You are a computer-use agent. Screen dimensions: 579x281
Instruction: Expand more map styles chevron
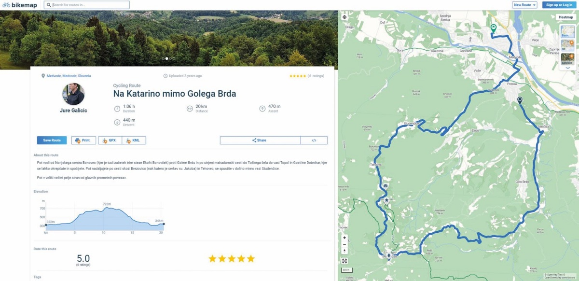pyautogui.click(x=567, y=68)
